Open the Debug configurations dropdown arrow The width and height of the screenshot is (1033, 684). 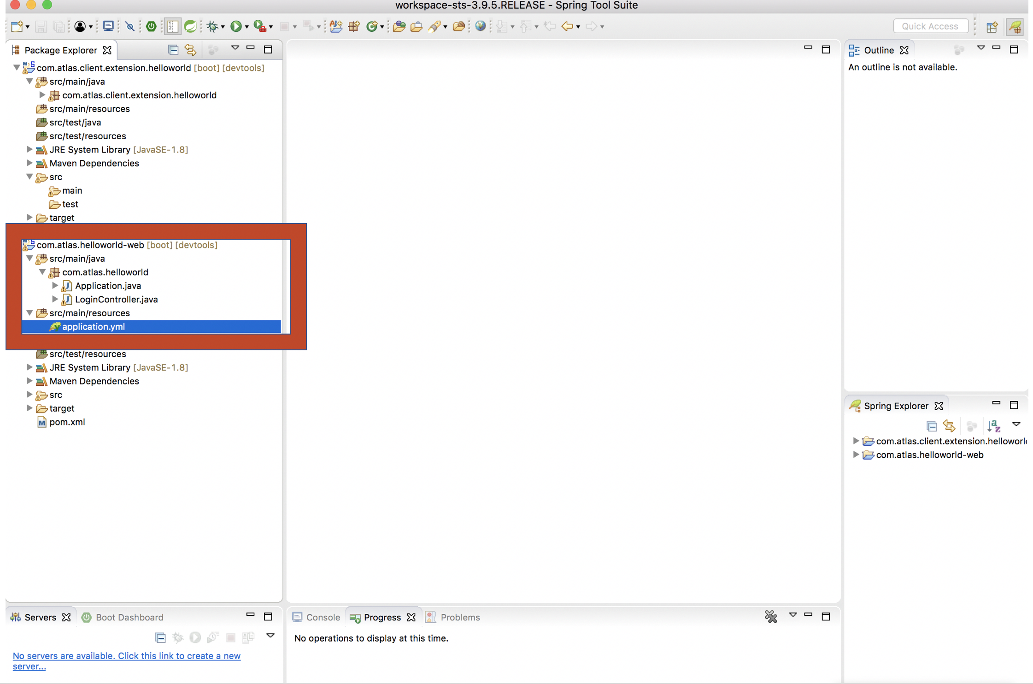[223, 27]
